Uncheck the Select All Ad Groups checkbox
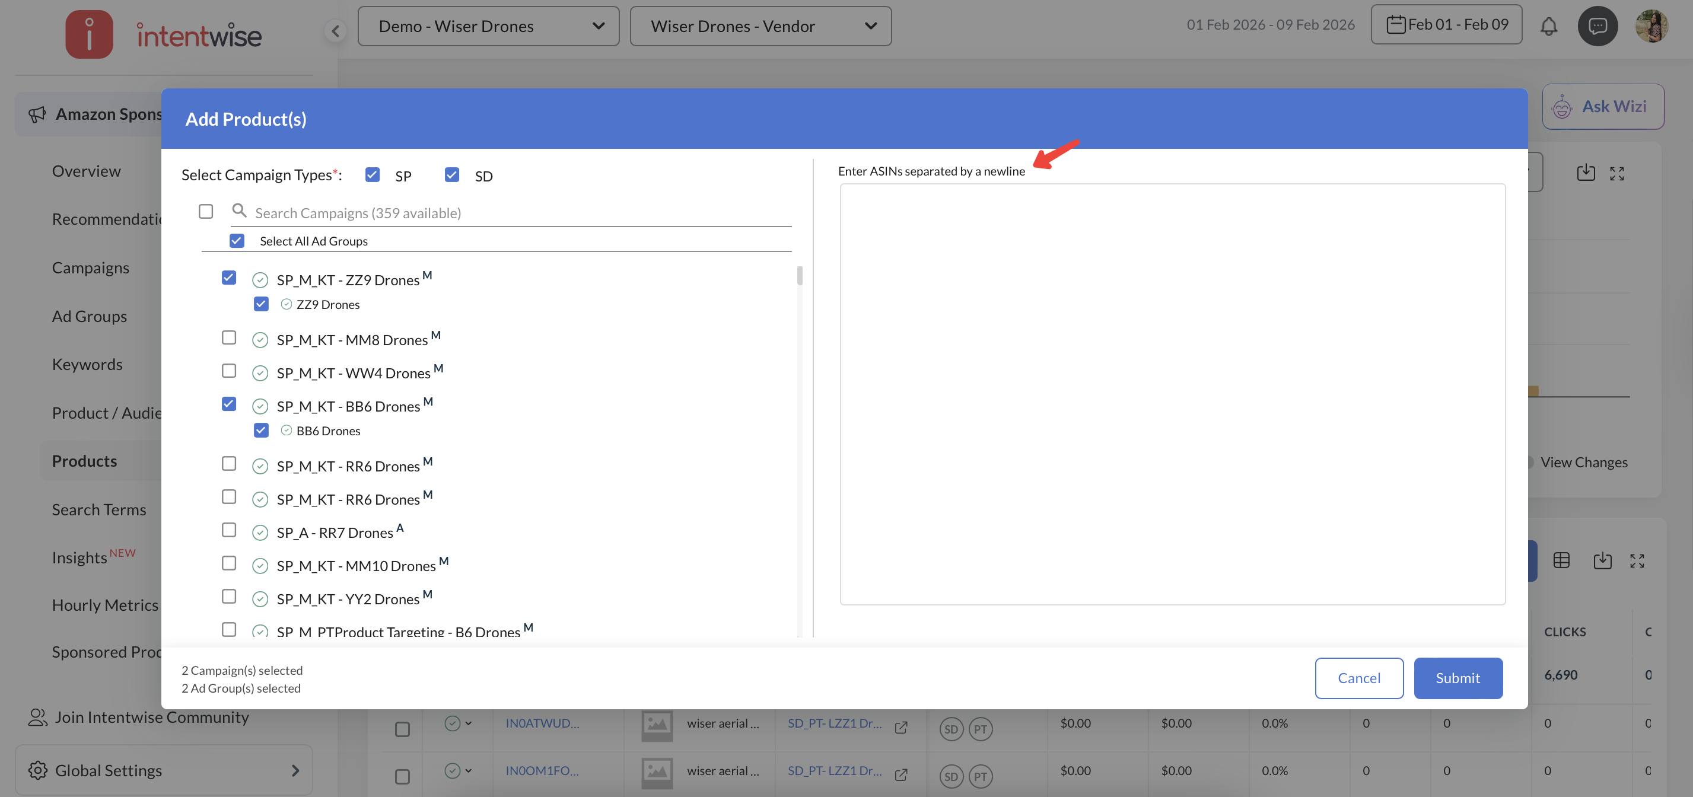 coord(237,241)
